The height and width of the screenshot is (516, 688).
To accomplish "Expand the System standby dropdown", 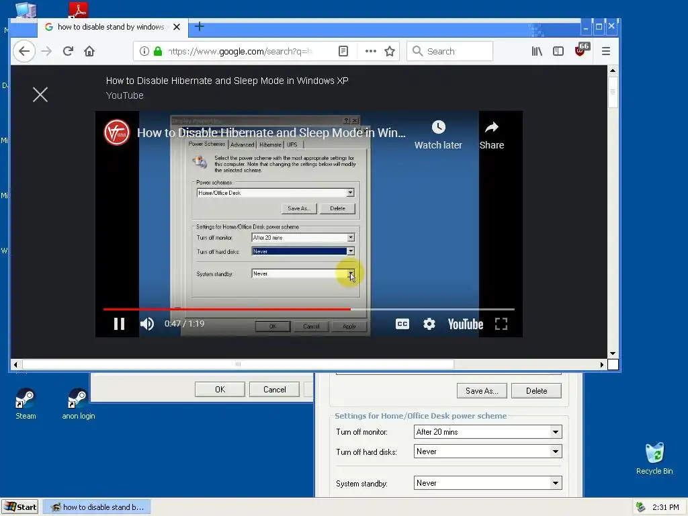I will pyautogui.click(x=556, y=483).
